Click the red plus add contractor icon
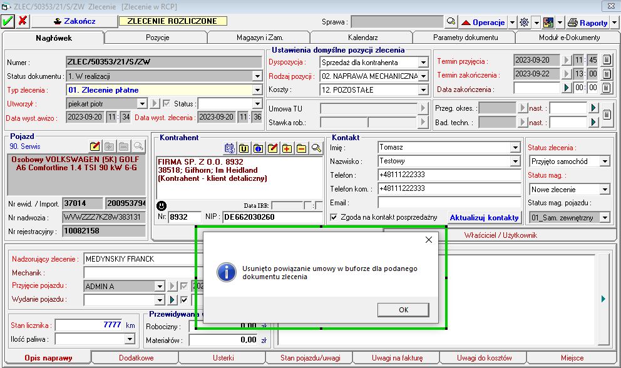Image resolution: width=621 pixels, height=368 pixels. [287, 148]
